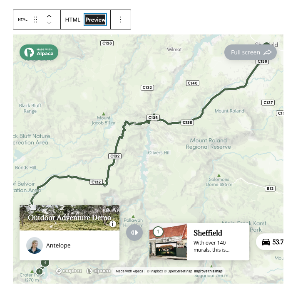Click the Mapbox logo

click(x=69, y=271)
